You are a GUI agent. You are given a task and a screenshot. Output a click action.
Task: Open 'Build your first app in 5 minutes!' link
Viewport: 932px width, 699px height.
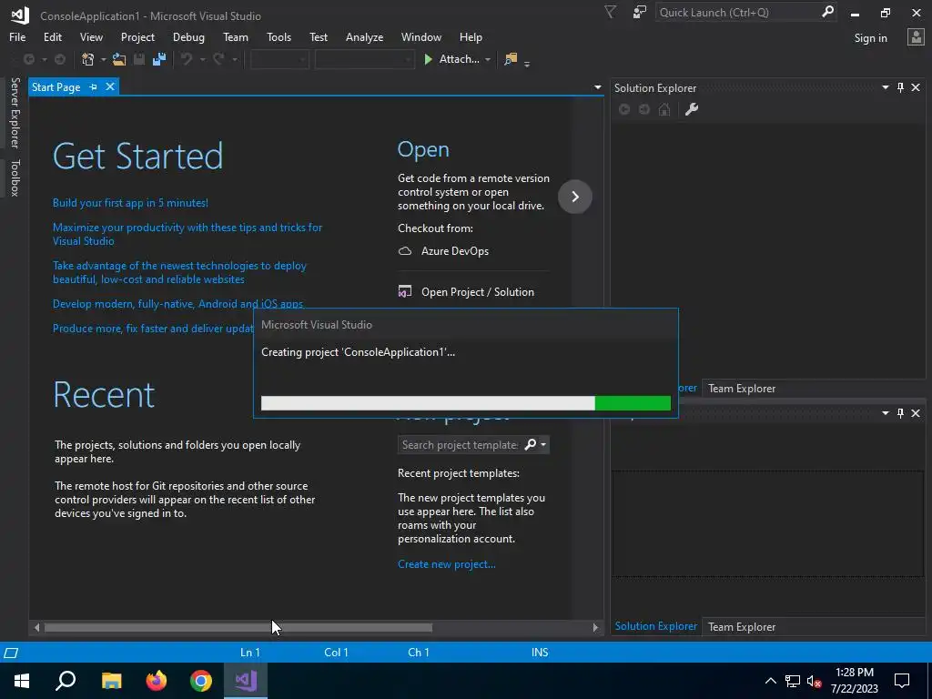click(130, 203)
